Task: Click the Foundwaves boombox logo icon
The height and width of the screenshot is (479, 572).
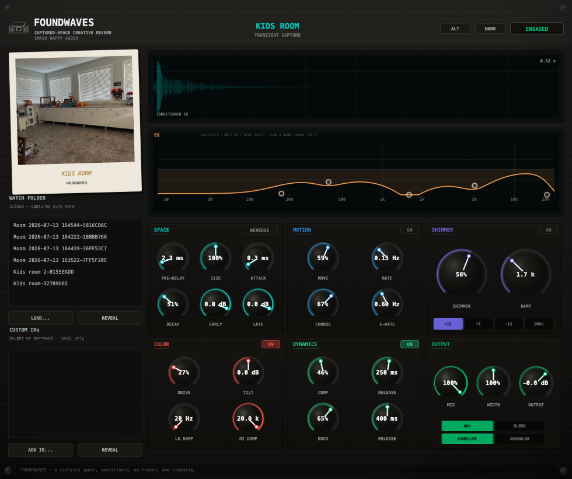Action: click(19, 27)
